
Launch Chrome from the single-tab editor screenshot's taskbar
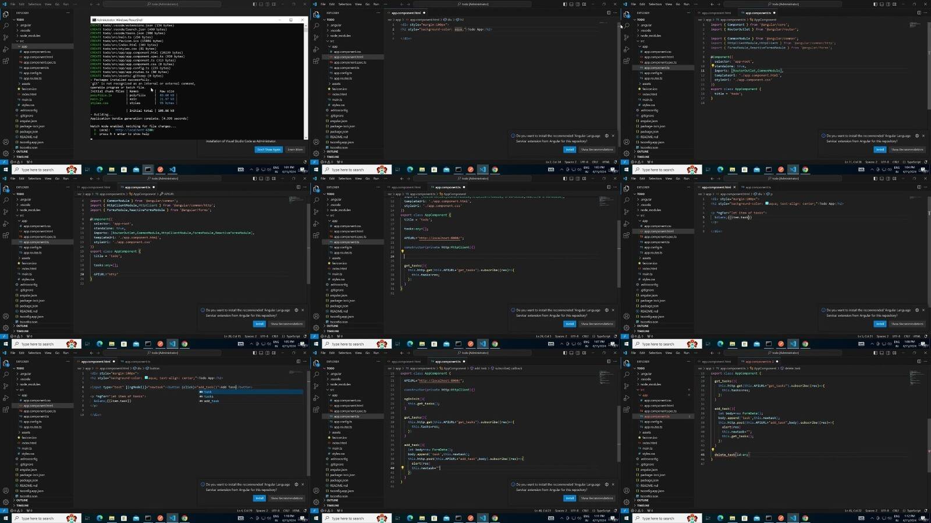pos(495,170)
